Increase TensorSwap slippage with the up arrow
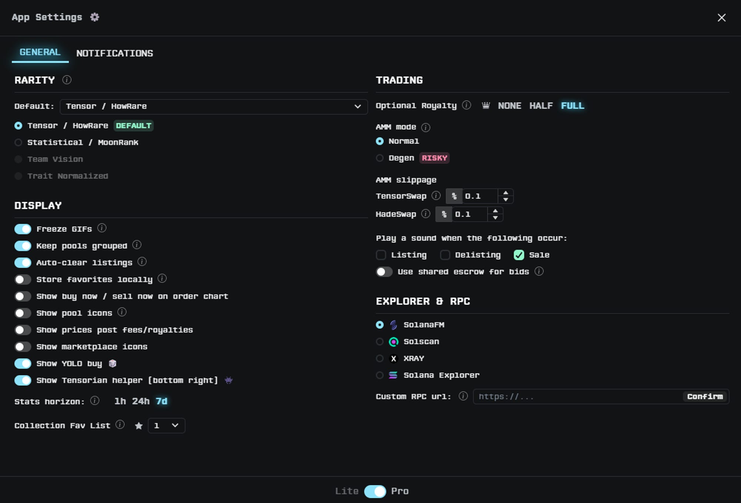Viewport: 741px width, 503px height. [506, 192]
